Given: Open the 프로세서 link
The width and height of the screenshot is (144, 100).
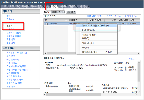Looking at the screenshot, I should 10,19.
